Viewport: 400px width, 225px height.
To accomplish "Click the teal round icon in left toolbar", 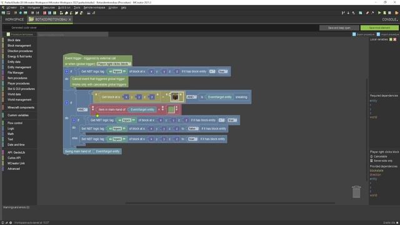I will pos(21,12).
